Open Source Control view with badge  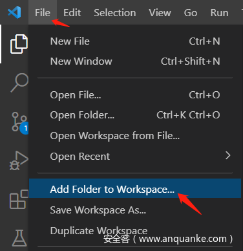[20, 123]
